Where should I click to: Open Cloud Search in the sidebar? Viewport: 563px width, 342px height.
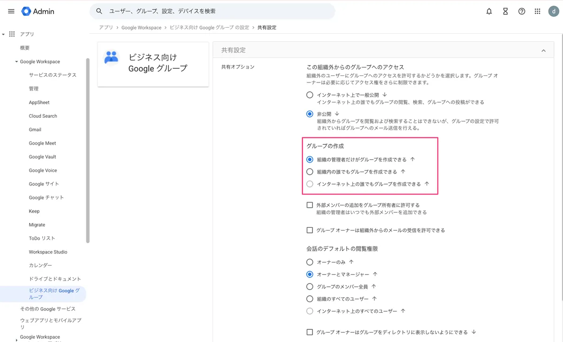pyautogui.click(x=43, y=116)
